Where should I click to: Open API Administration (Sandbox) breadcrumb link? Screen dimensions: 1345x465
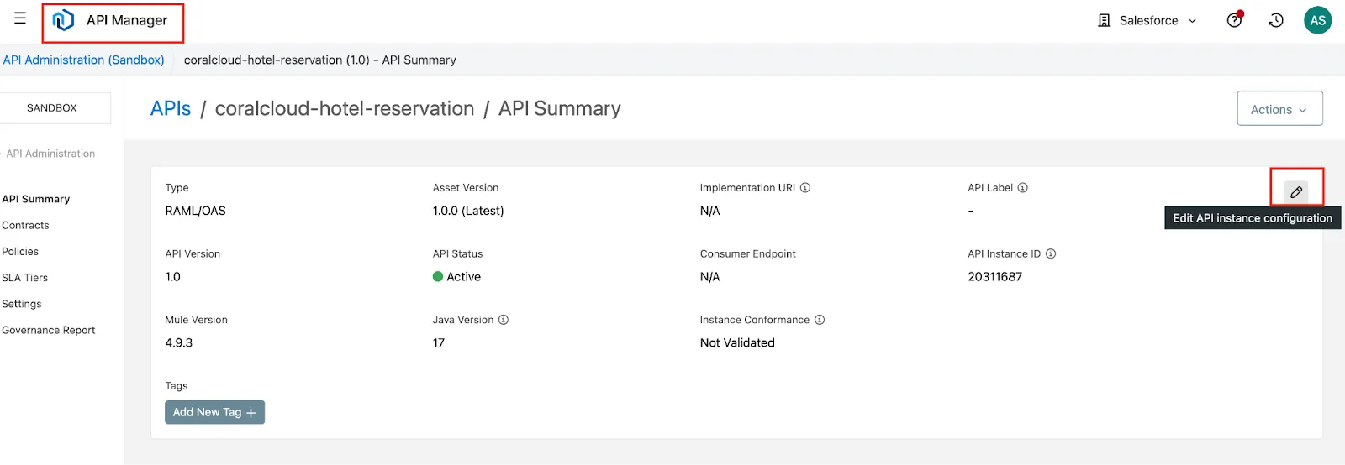84,60
